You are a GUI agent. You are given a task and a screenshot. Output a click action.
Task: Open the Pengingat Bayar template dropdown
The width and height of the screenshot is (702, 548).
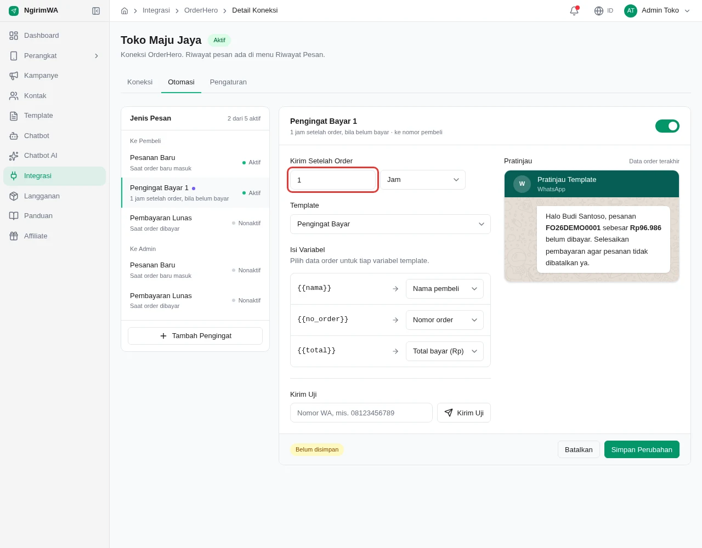click(x=390, y=224)
